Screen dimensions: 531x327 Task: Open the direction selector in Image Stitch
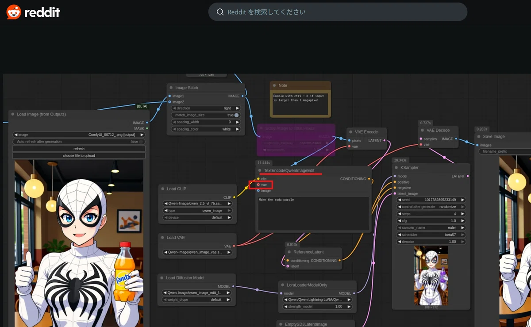206,108
